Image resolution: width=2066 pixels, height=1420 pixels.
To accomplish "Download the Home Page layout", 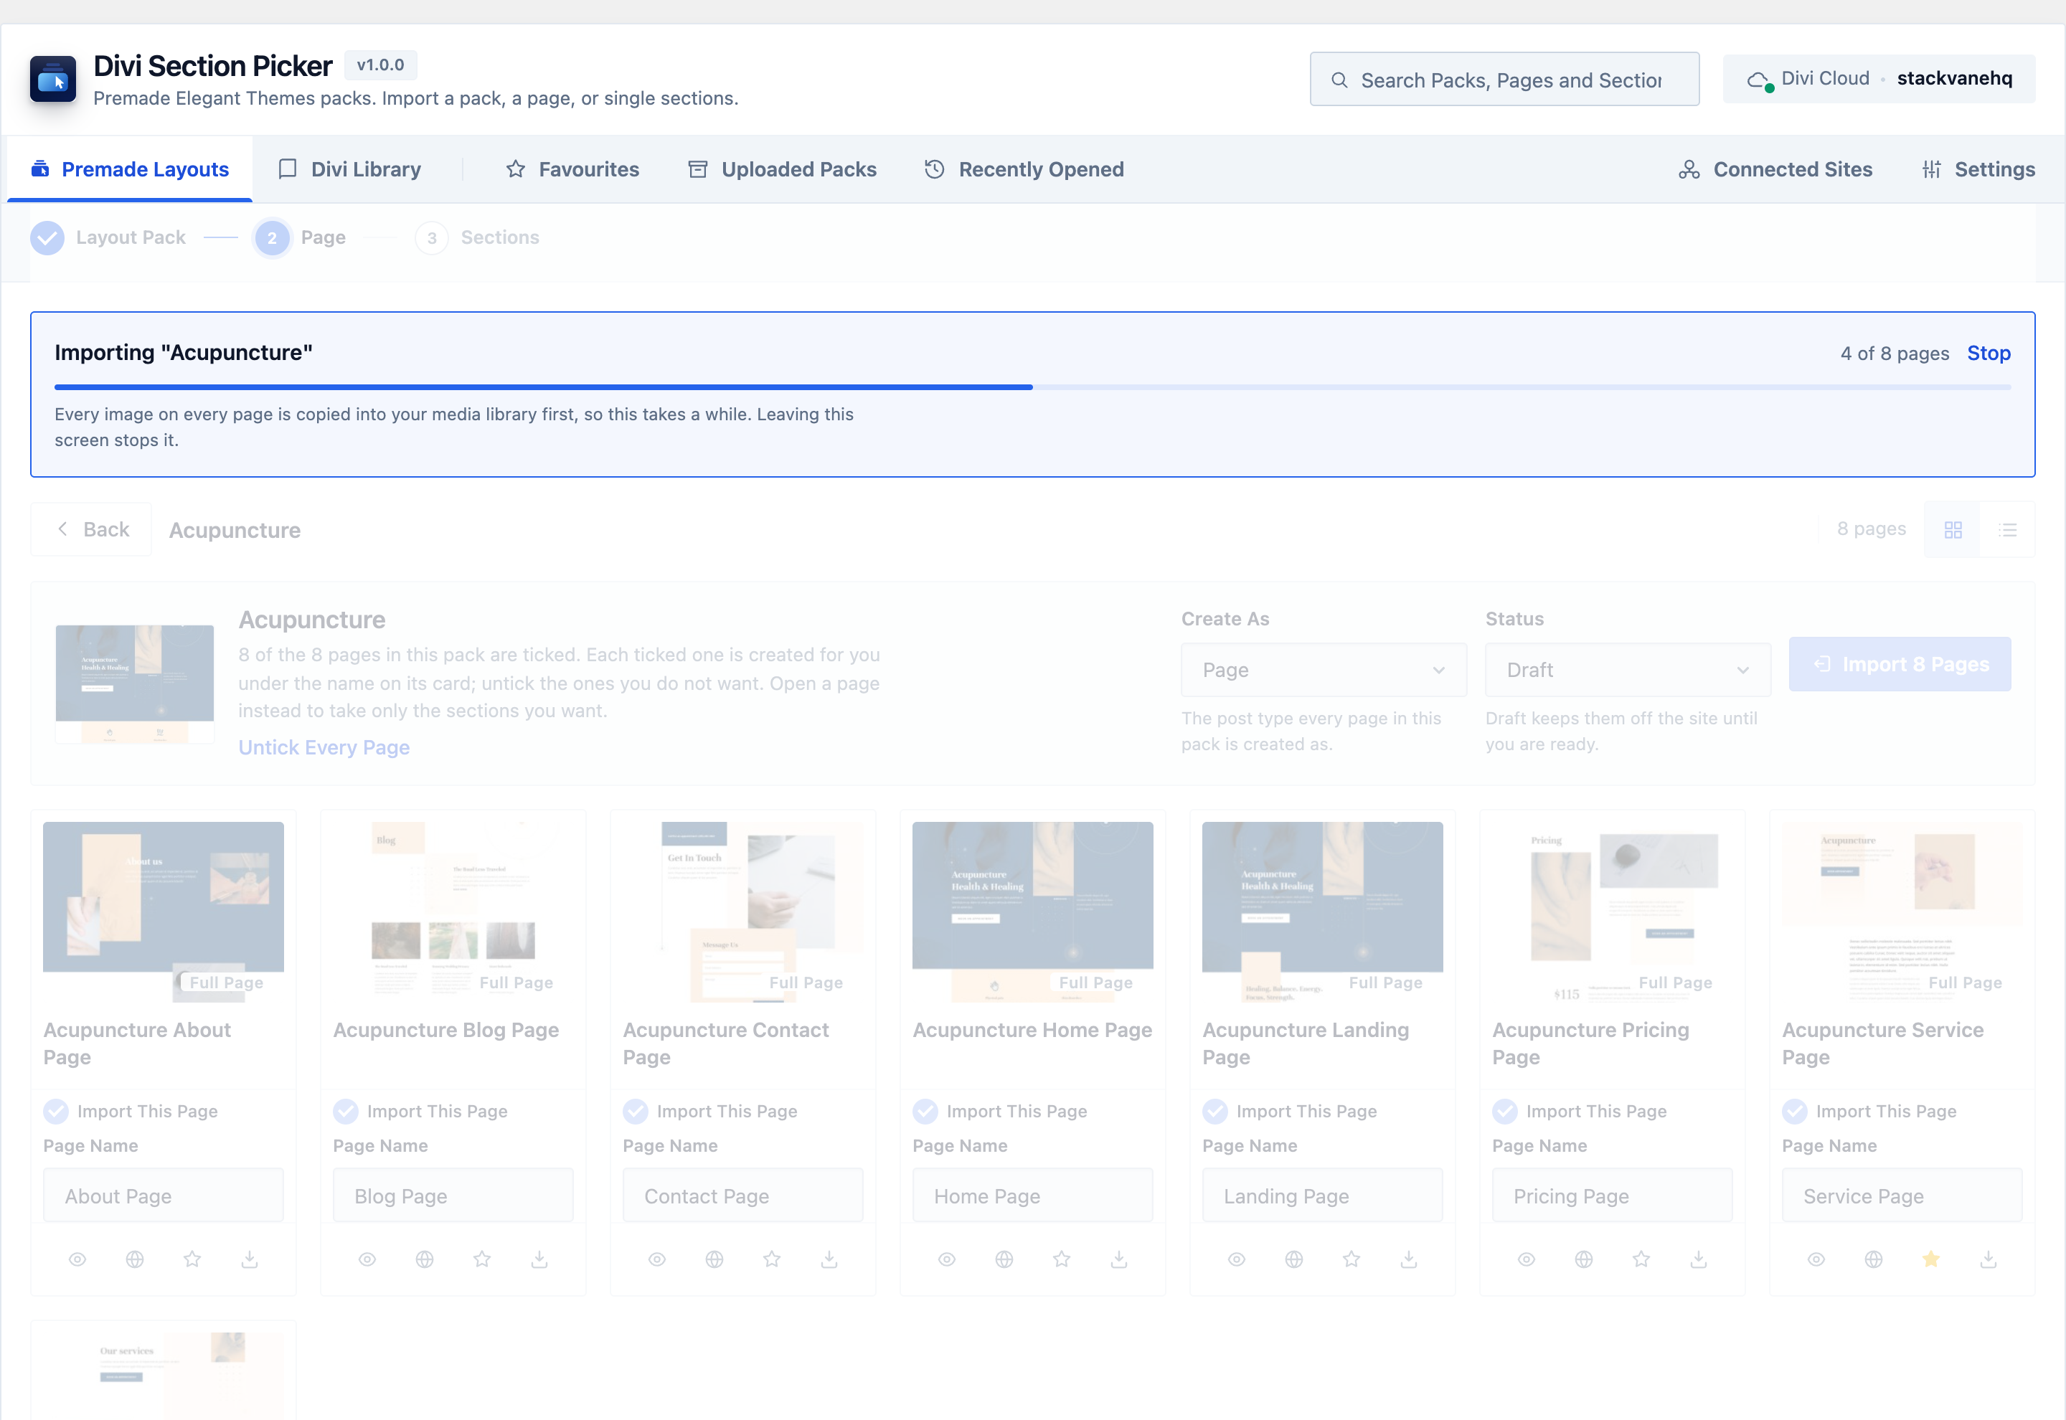I will [x=1119, y=1259].
